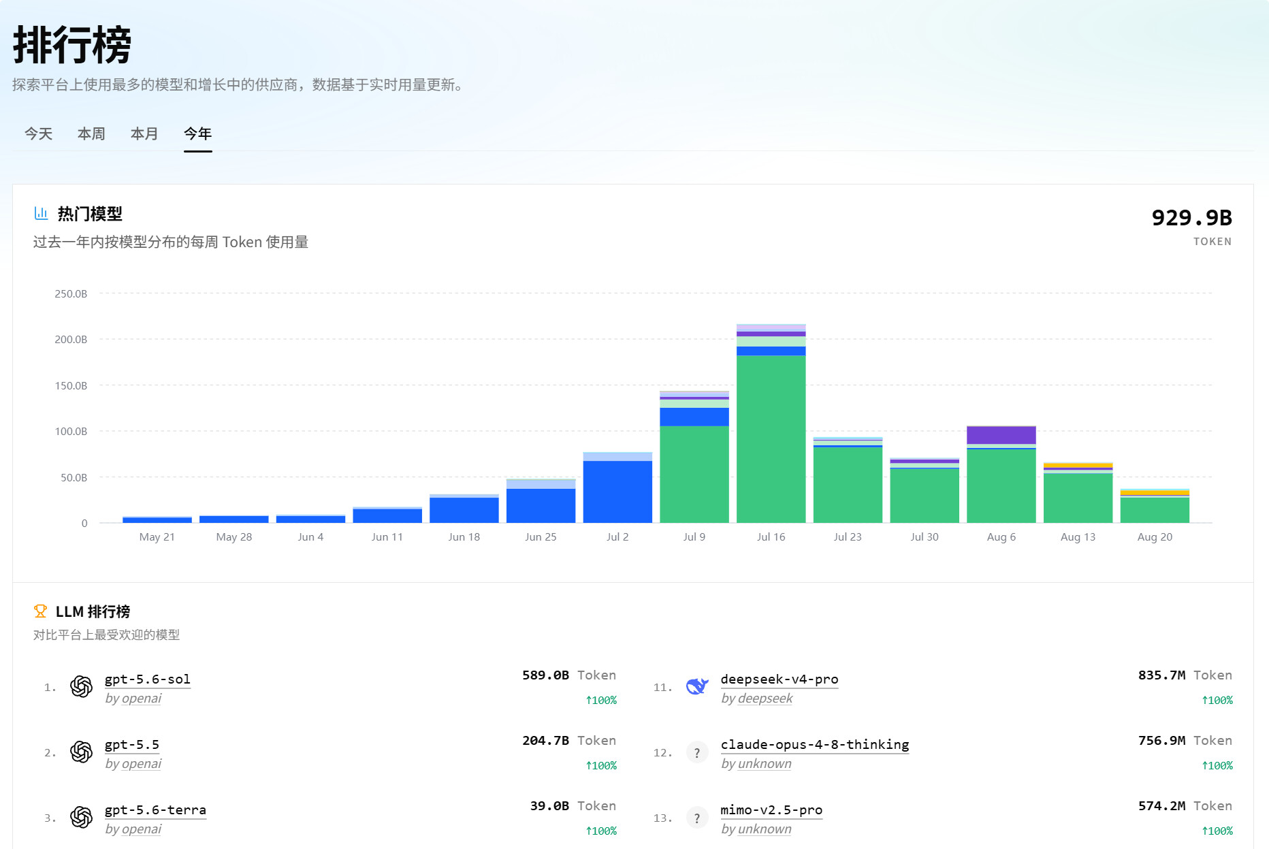
Task: Click the blue segment of the Jul 9 bar
Action: (x=694, y=417)
